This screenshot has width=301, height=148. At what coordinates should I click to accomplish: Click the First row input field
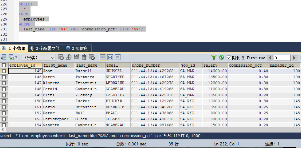click(x=282, y=58)
